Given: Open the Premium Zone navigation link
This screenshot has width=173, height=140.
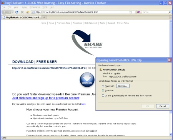Looking at the screenshot, I should (63, 23).
